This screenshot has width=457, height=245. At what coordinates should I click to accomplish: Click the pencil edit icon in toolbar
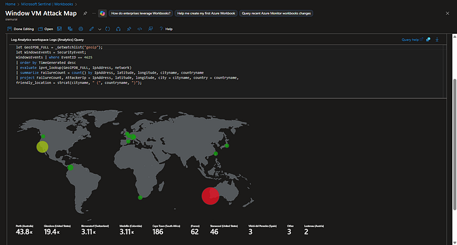pos(91,29)
